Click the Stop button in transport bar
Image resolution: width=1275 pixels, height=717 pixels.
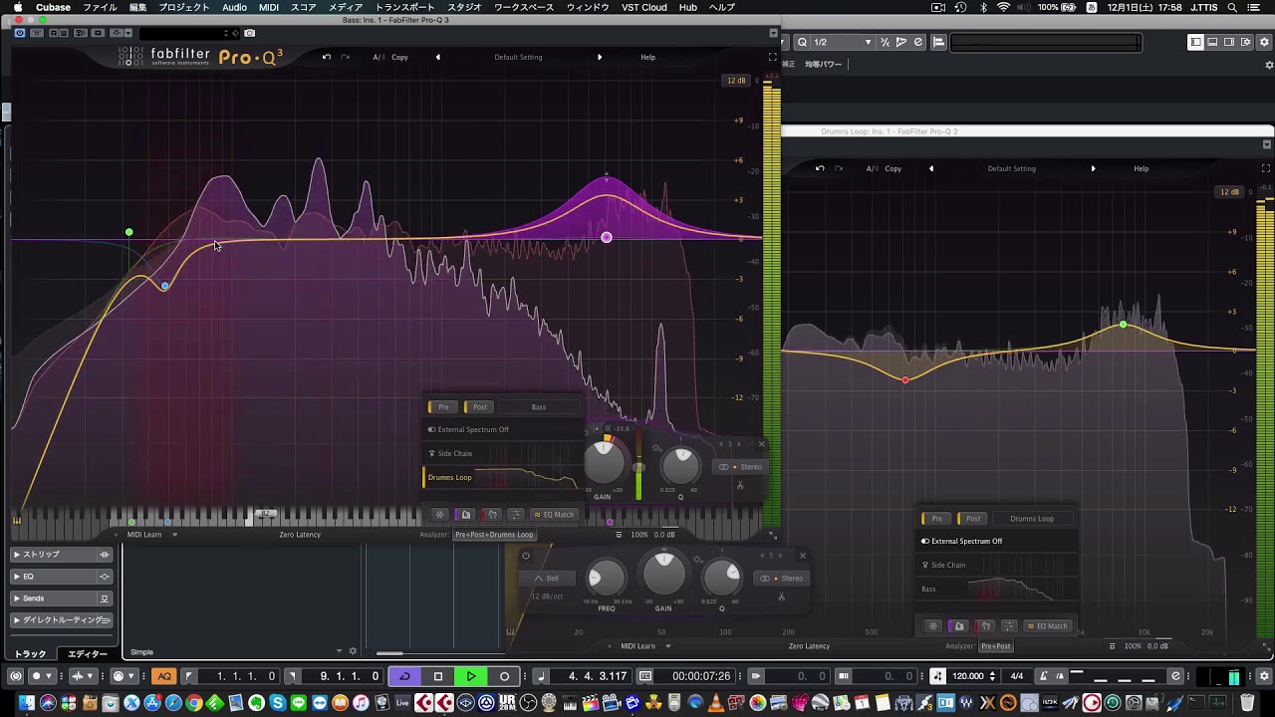(x=438, y=676)
